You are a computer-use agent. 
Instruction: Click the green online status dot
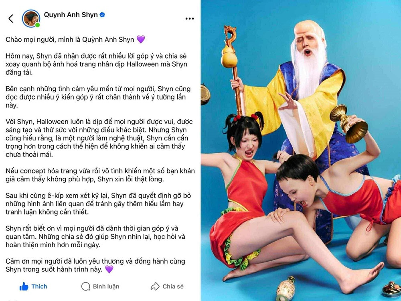[x=37, y=25]
